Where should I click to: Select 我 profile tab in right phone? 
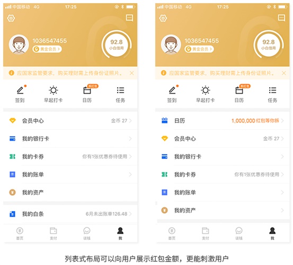pyautogui.click(x=272, y=234)
